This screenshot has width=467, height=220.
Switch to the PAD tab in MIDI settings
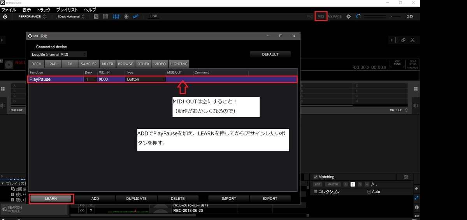[53, 64]
